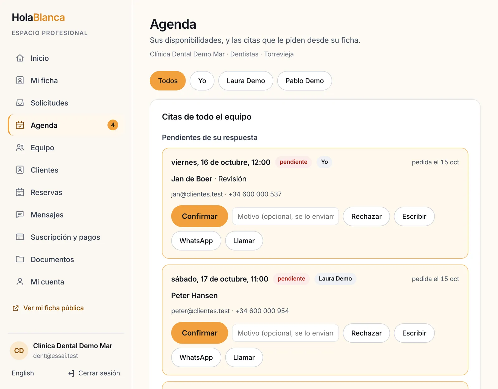Screen dimensions: 498x389
Task: Go to Mensajes section
Action: 66,215
